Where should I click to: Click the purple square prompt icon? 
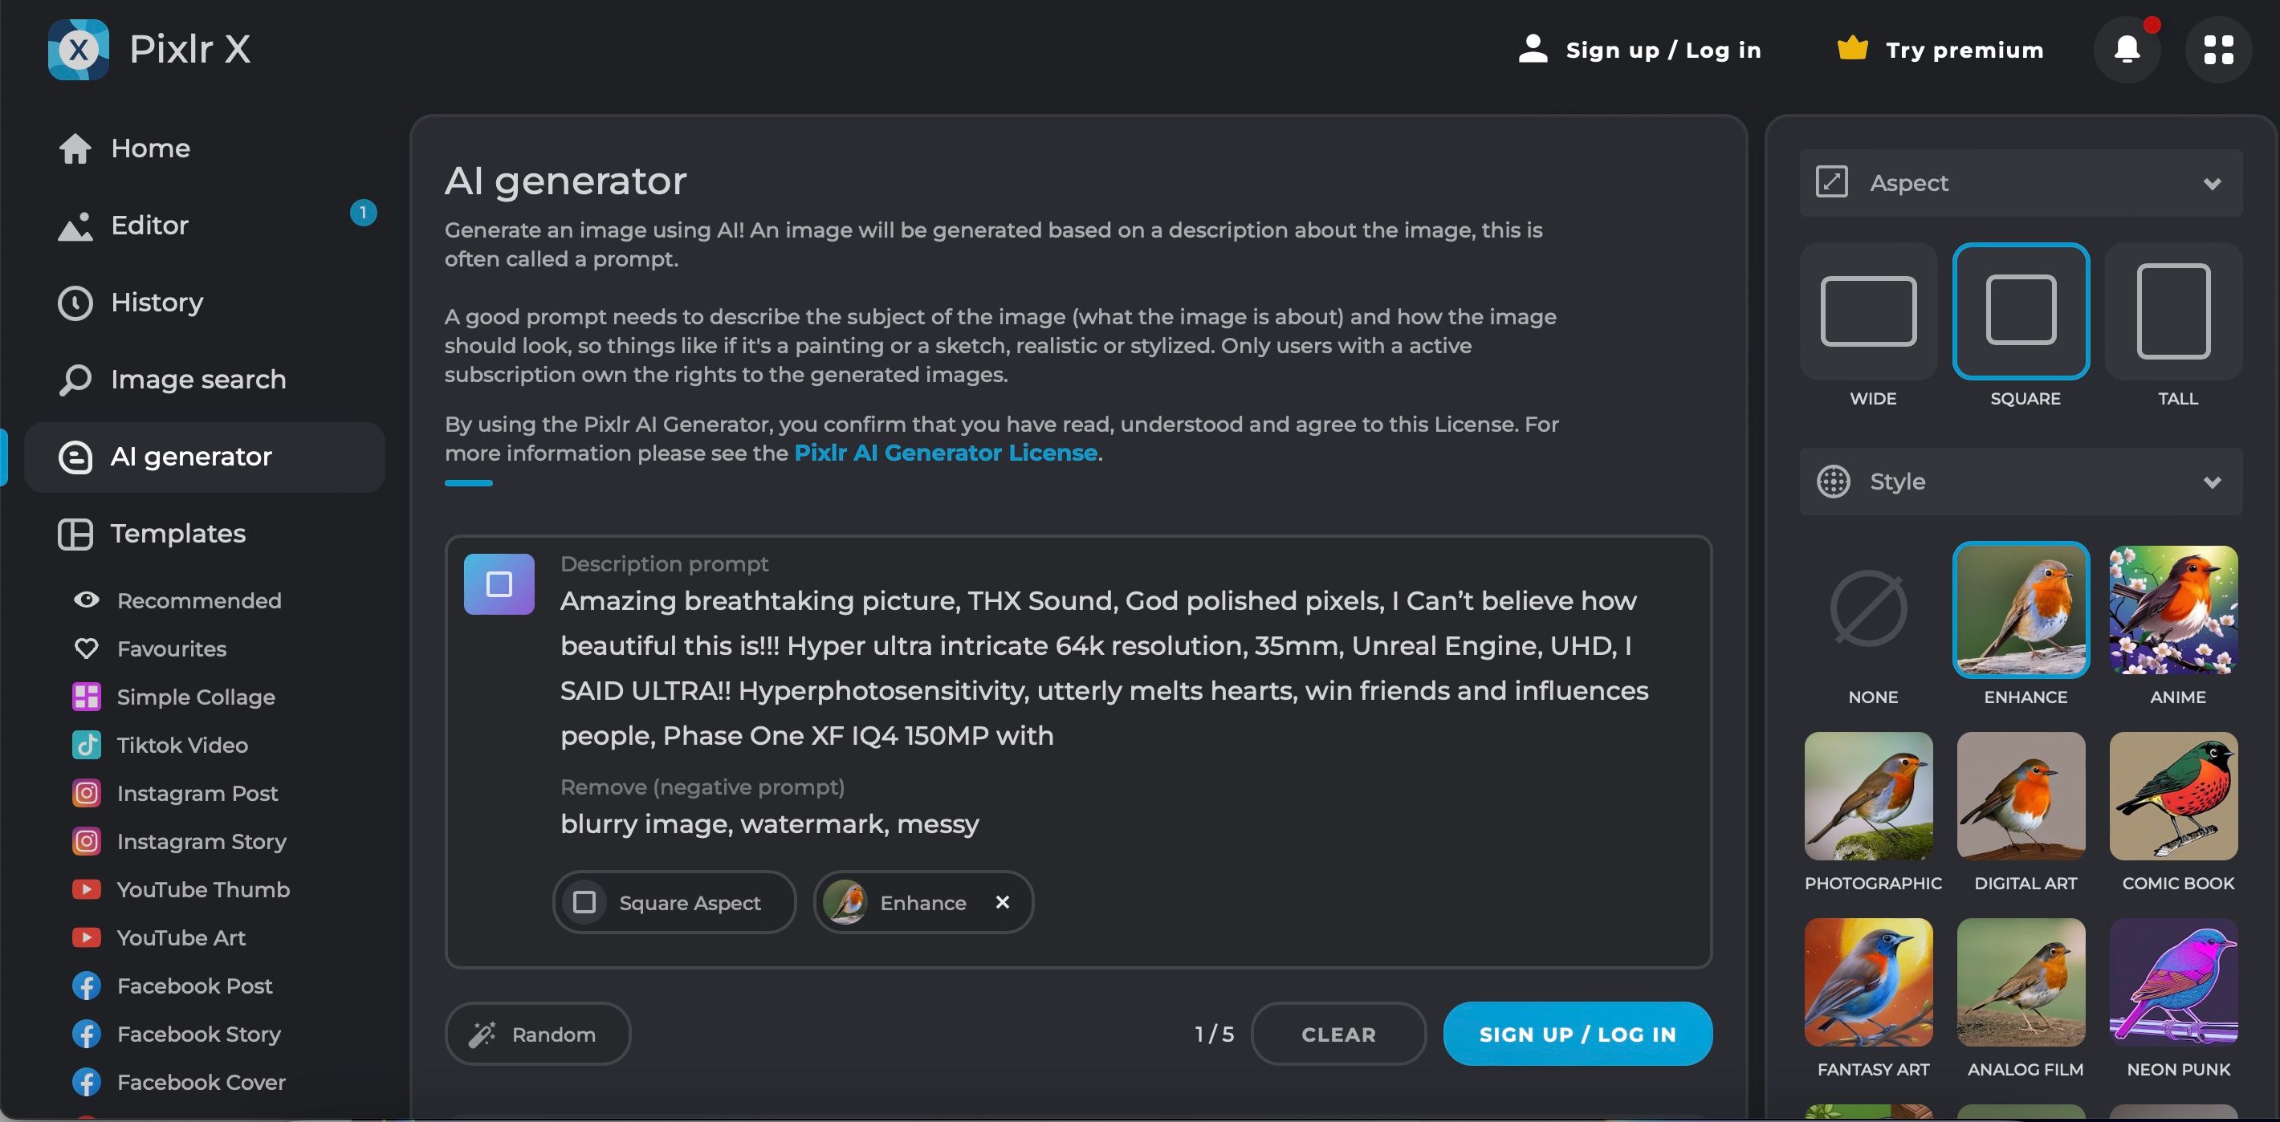(499, 584)
